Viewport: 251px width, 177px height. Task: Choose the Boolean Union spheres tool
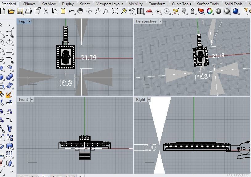(x=10, y=77)
